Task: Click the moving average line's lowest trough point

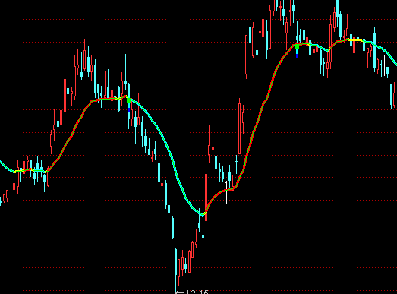Action: (x=203, y=215)
